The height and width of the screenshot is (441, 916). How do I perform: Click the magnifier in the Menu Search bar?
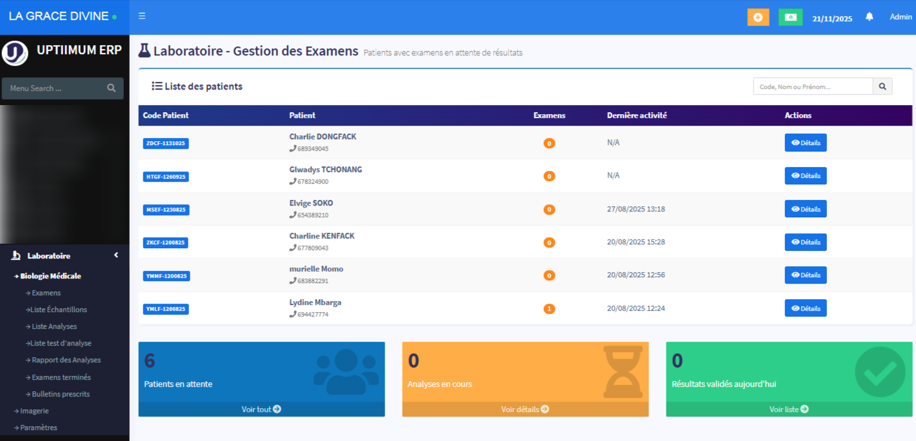(112, 88)
